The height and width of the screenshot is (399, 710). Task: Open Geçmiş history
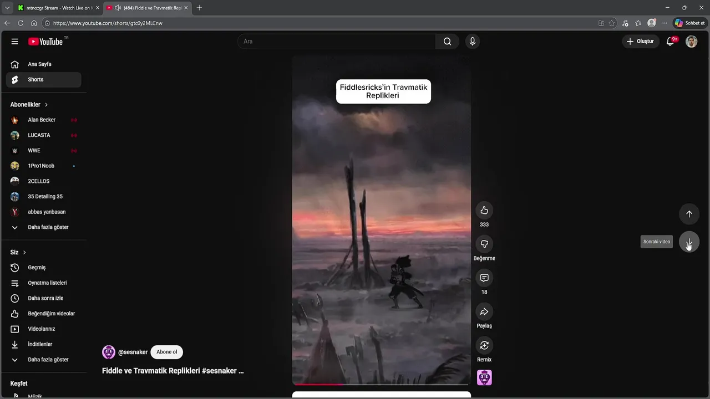[44, 268]
